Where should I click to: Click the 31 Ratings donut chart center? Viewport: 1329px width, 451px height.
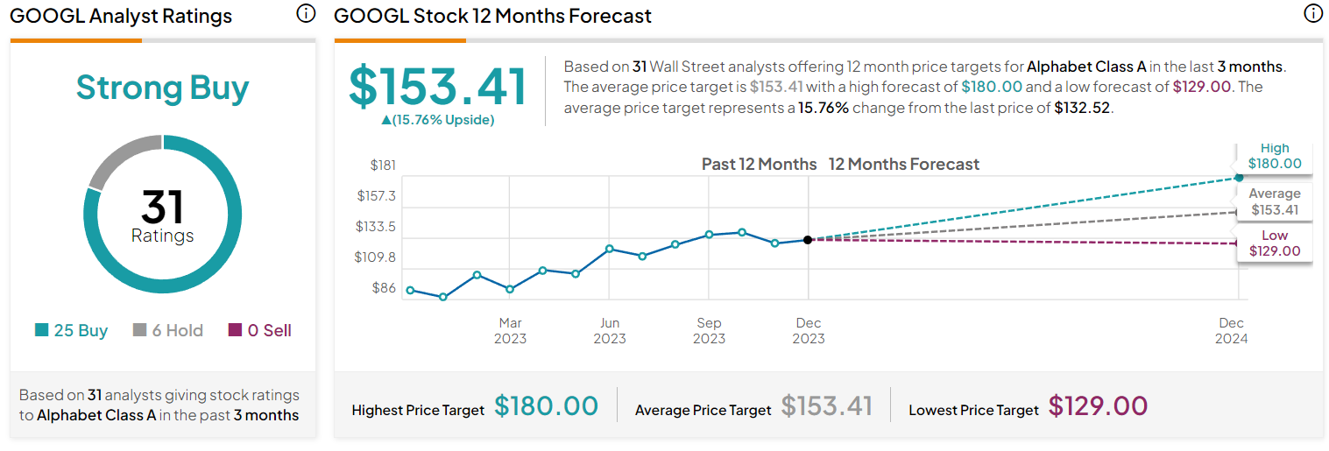pos(163,215)
